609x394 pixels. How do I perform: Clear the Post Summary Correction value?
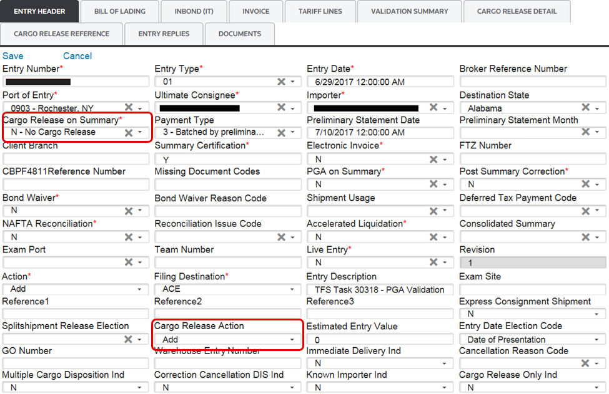click(586, 185)
